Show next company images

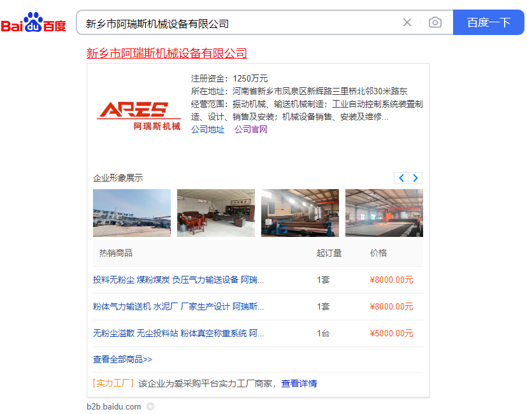415,178
